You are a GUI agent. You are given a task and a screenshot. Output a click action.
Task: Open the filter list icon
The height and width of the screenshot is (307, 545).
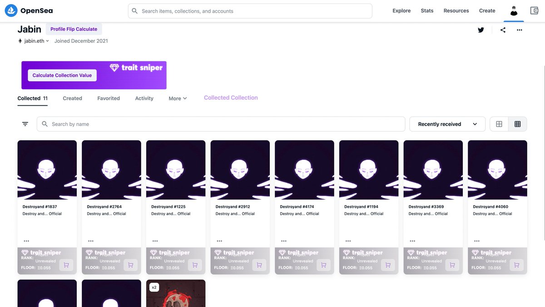(x=25, y=124)
